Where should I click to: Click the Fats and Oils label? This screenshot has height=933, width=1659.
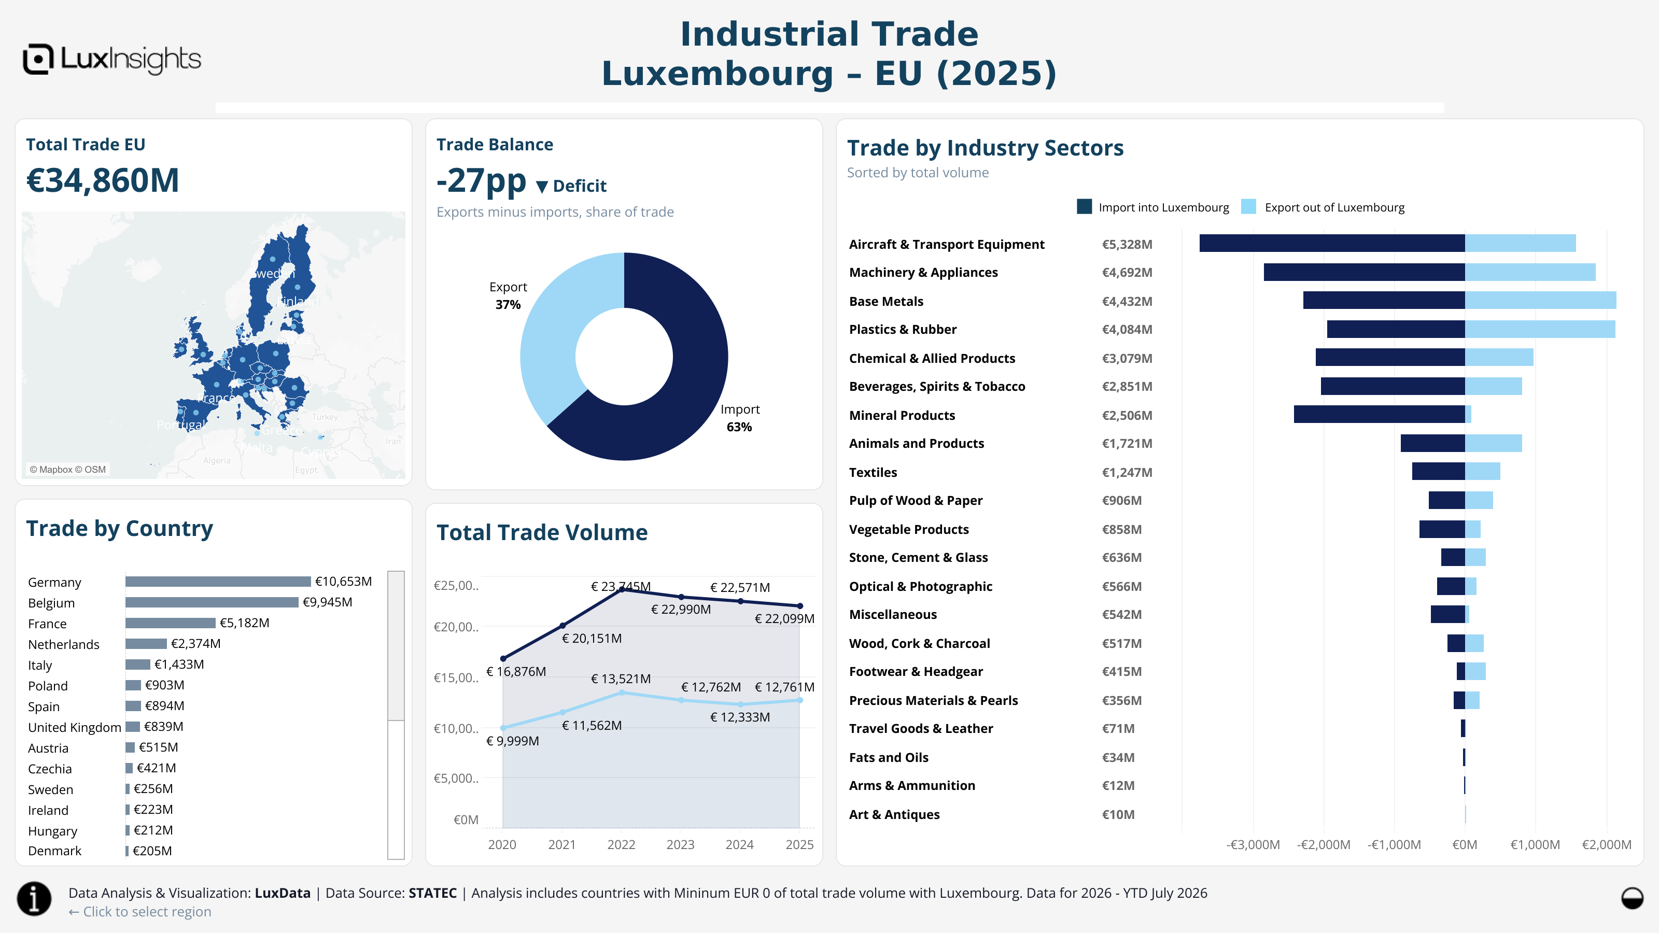click(x=889, y=758)
